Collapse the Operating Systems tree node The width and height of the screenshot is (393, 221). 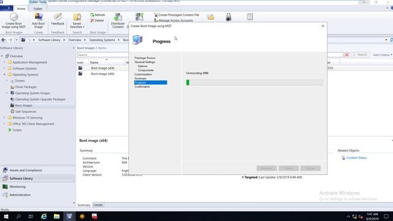click(x=4, y=75)
